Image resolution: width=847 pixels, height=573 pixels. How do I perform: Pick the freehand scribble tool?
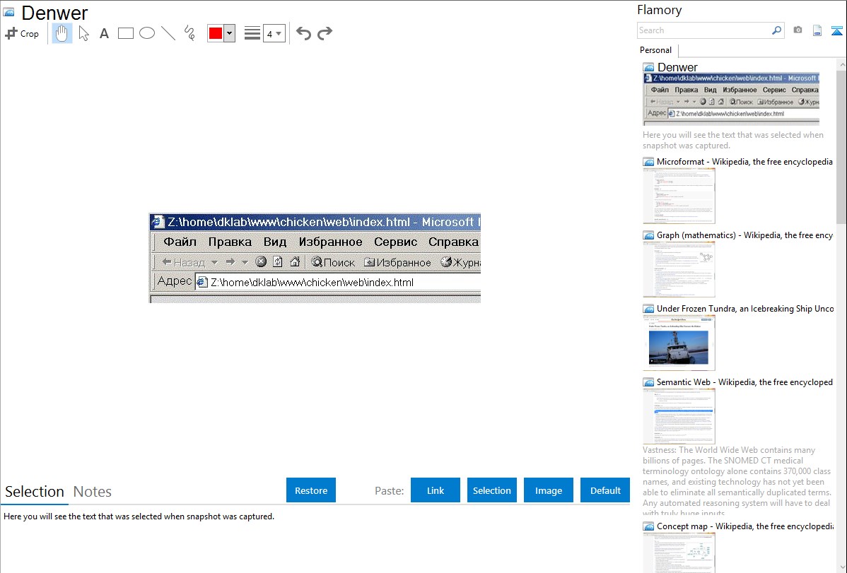point(189,33)
